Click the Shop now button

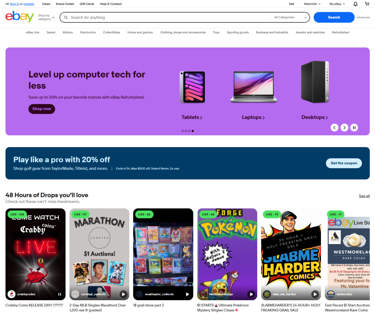(42, 109)
